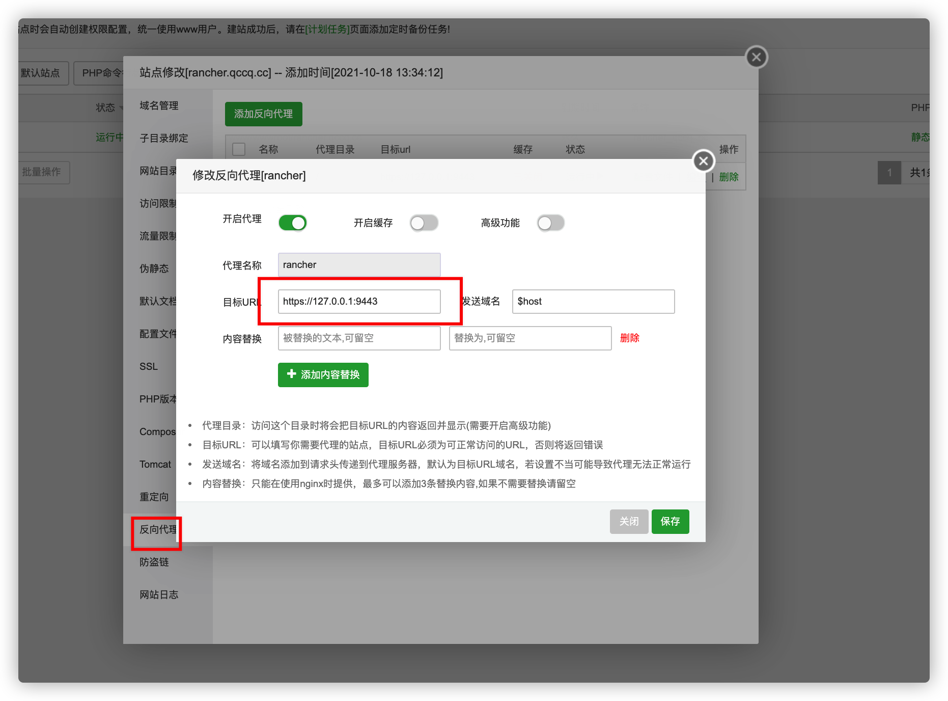Open the 防盗链 sidebar tab
Image resolution: width=948 pixels, height=701 pixels.
(154, 562)
